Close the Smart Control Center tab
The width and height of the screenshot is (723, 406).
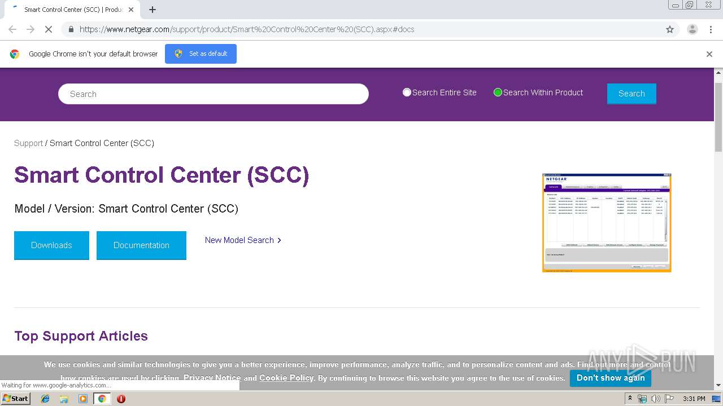click(132, 10)
